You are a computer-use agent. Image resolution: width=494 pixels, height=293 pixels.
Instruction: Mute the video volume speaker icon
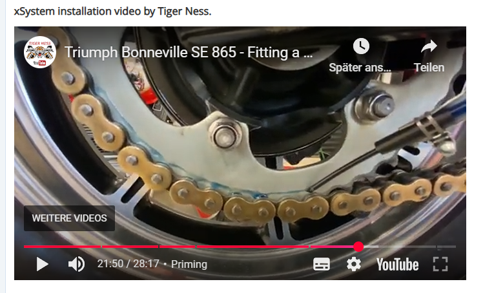click(x=77, y=264)
